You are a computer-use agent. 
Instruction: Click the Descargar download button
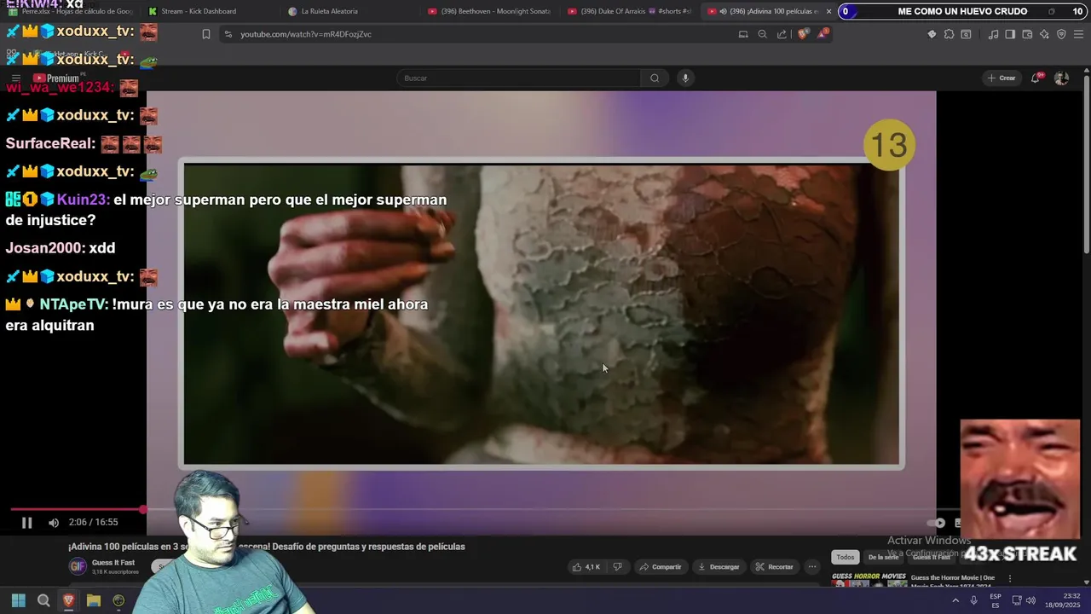point(719,567)
